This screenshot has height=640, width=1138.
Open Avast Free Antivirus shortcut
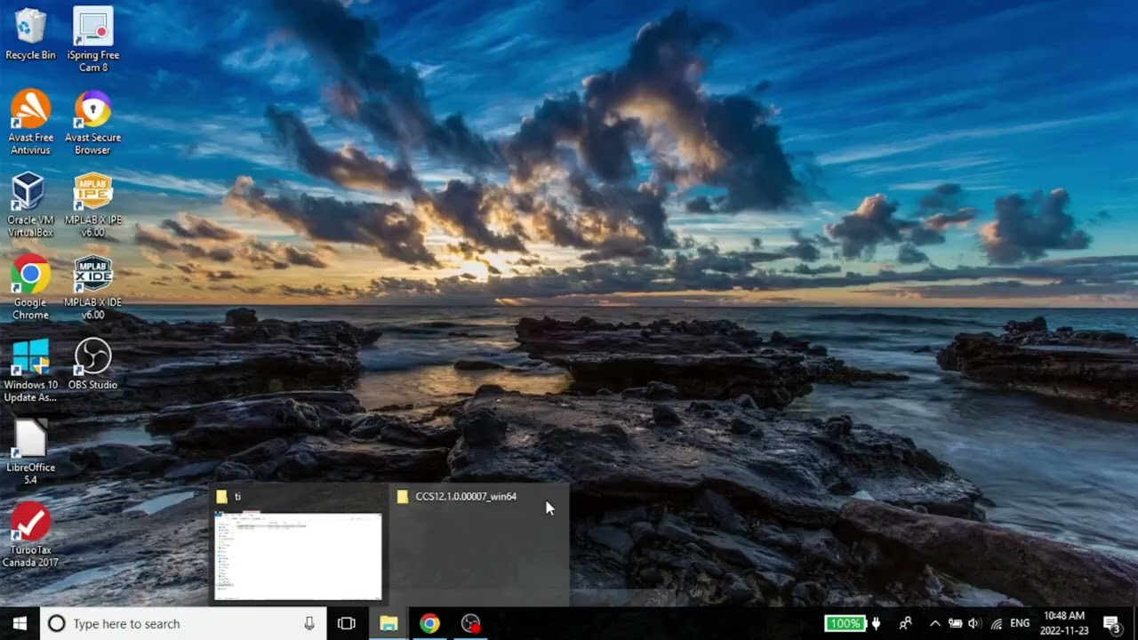coord(30,122)
